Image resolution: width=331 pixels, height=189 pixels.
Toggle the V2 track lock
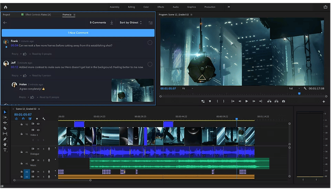[22, 124]
